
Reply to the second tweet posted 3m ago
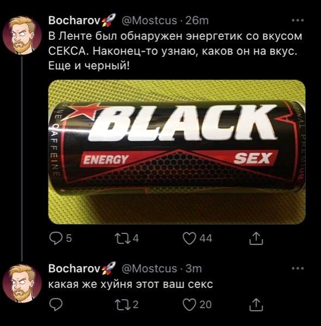pyautogui.click(x=55, y=305)
